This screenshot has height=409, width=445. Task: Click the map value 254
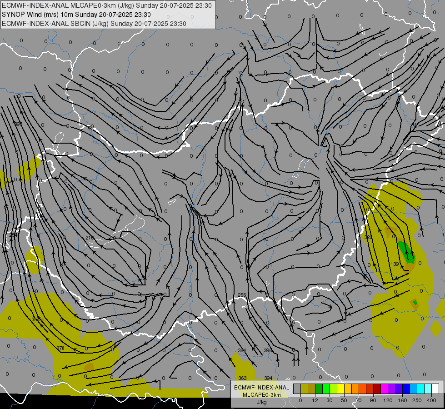13,235
